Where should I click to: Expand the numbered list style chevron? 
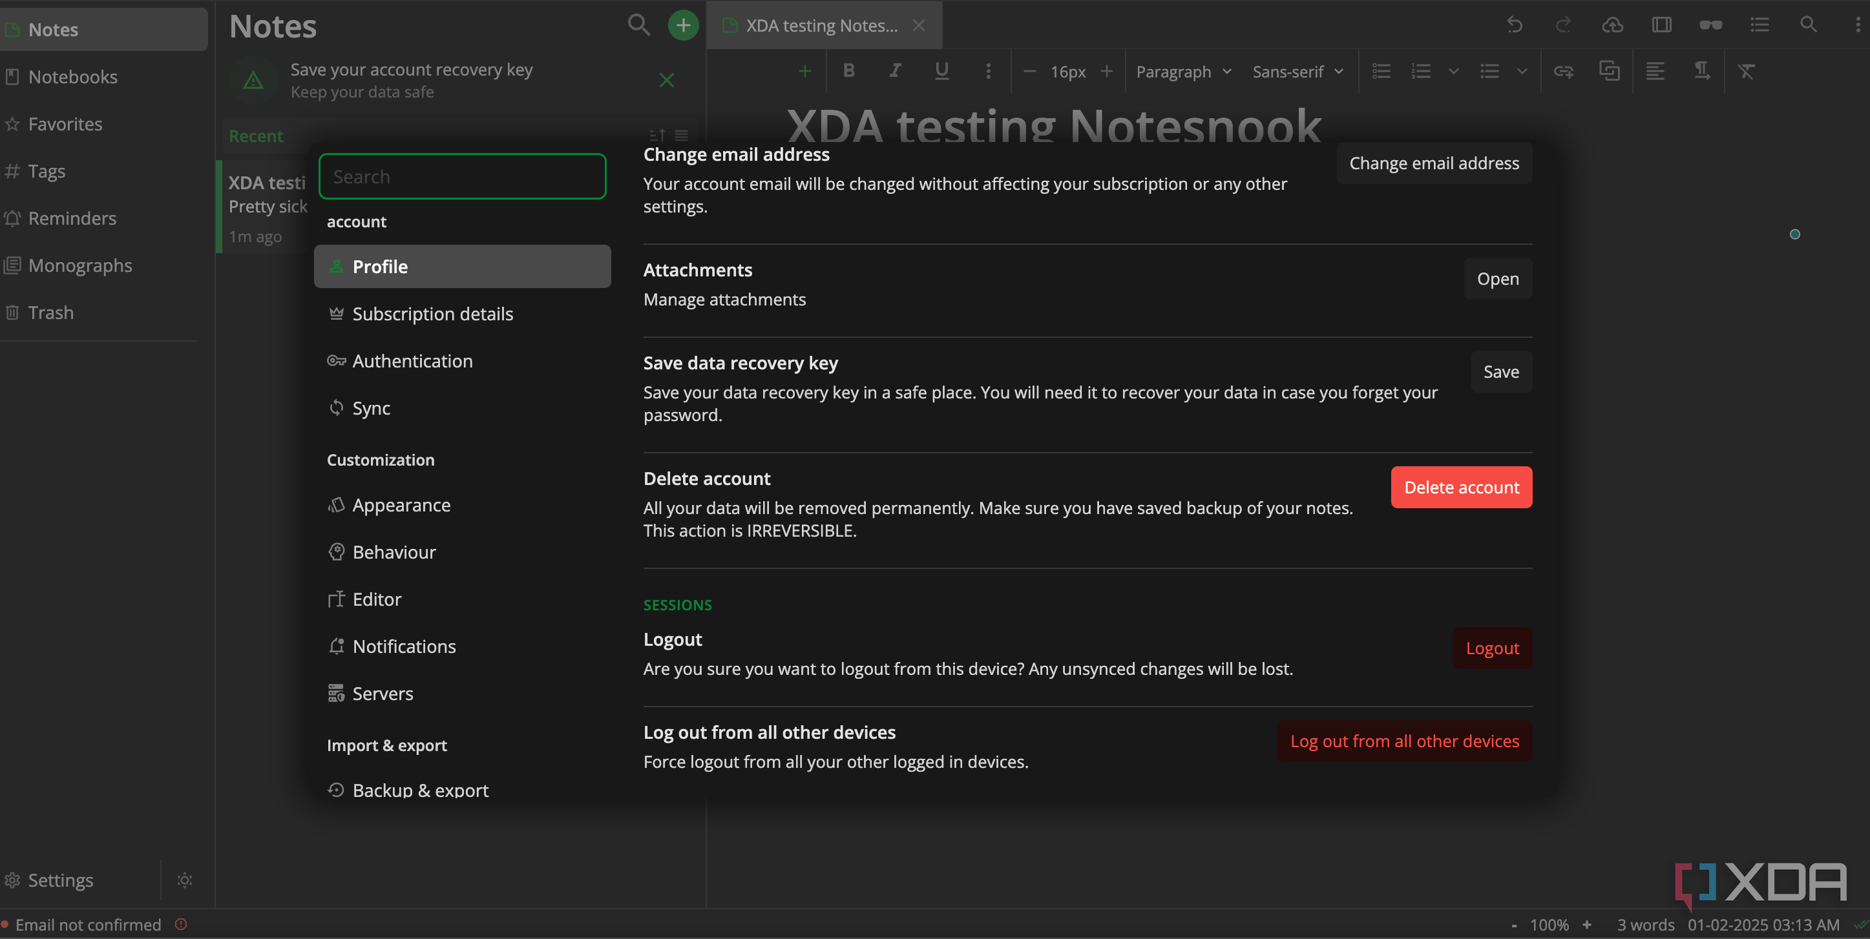click(x=1453, y=71)
